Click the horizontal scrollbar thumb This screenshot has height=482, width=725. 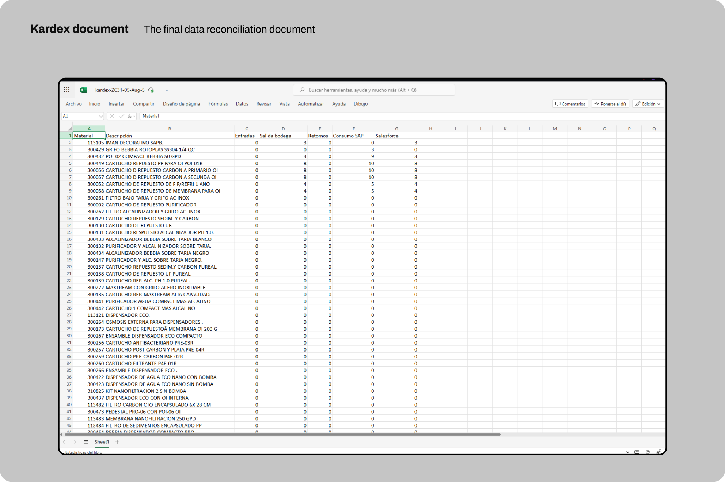[282, 434]
